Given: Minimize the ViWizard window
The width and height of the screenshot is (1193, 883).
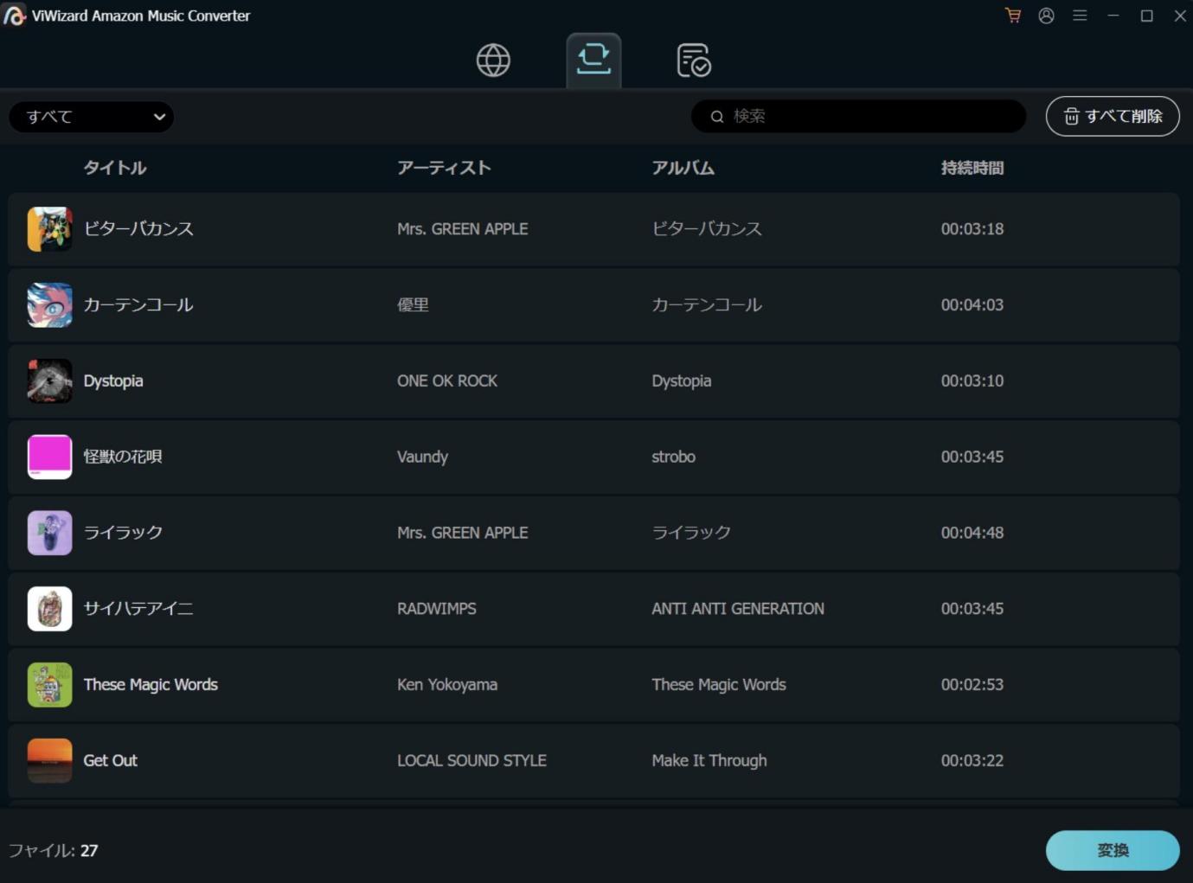Looking at the screenshot, I should point(1113,16).
